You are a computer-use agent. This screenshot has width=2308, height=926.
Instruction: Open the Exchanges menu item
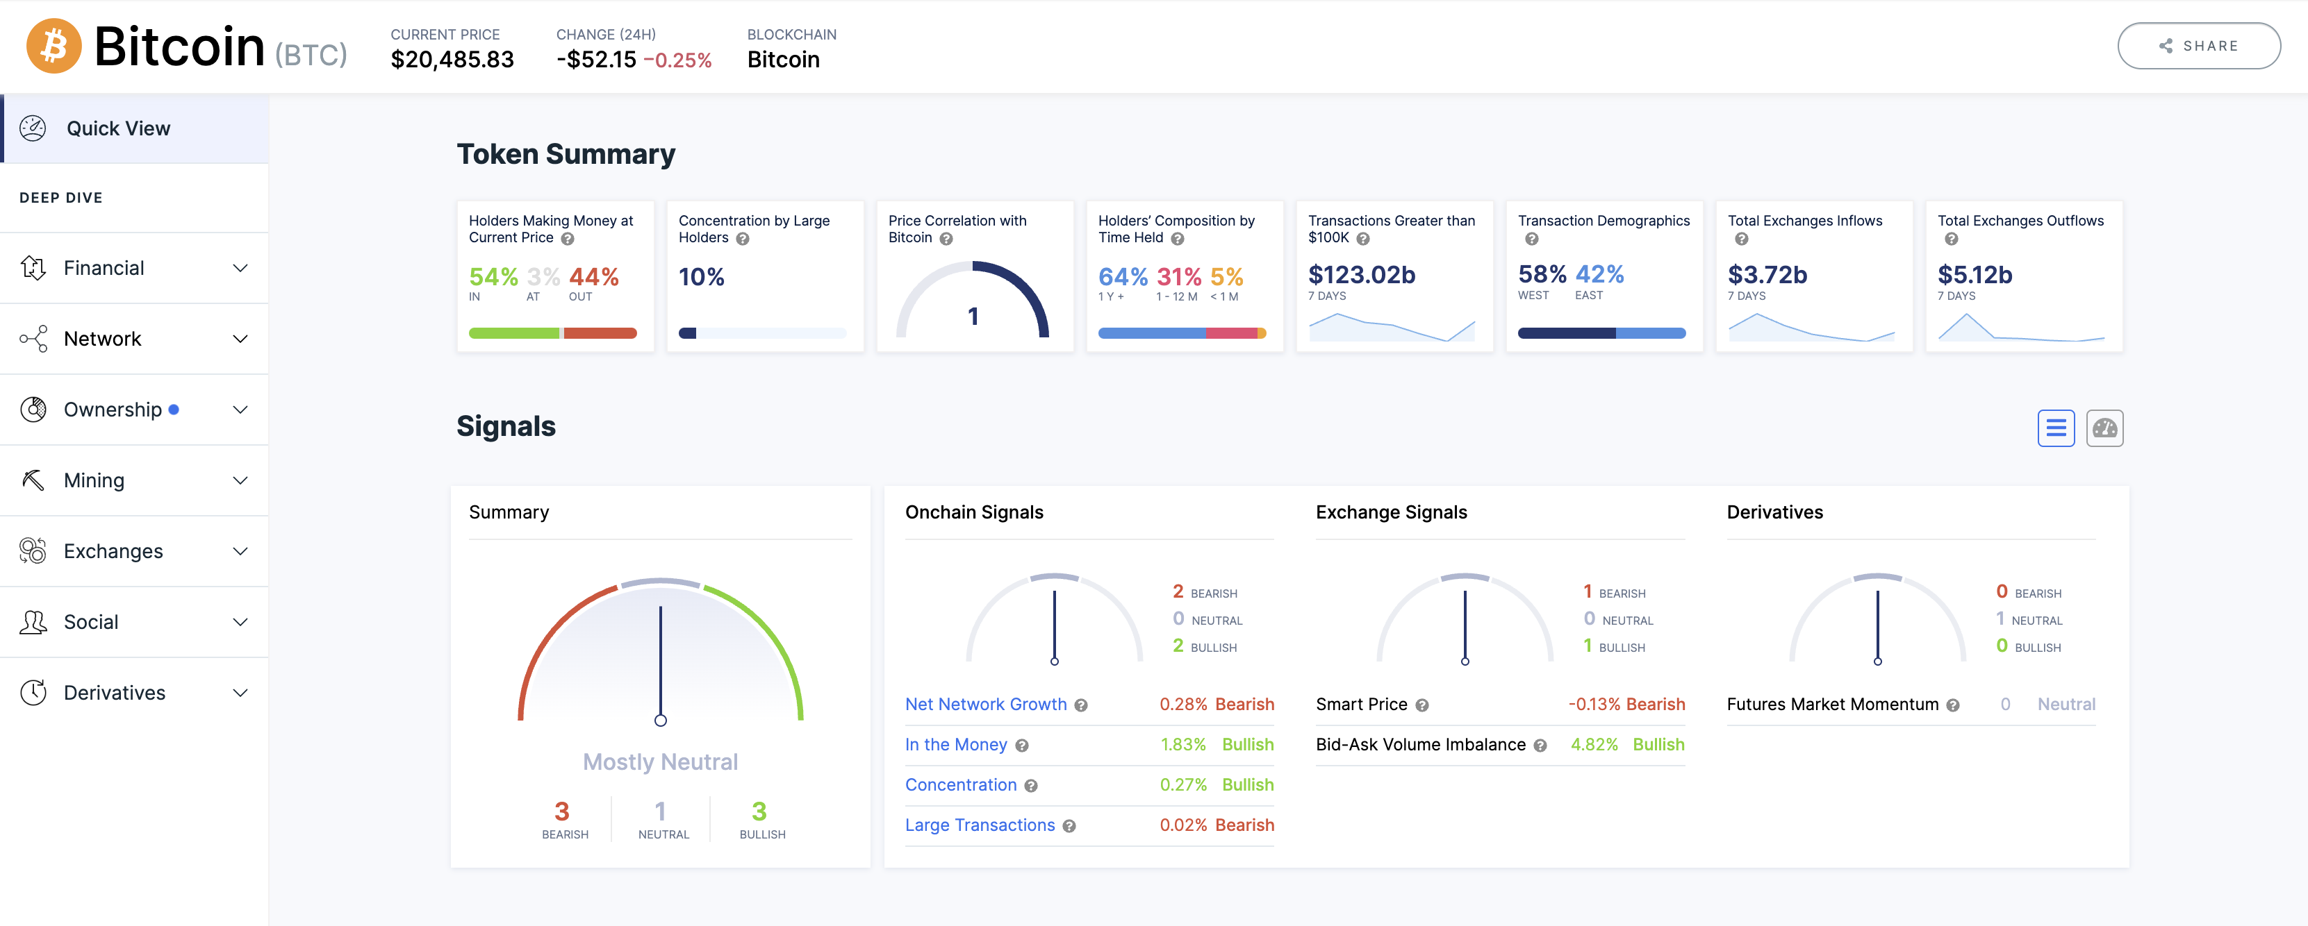[134, 550]
